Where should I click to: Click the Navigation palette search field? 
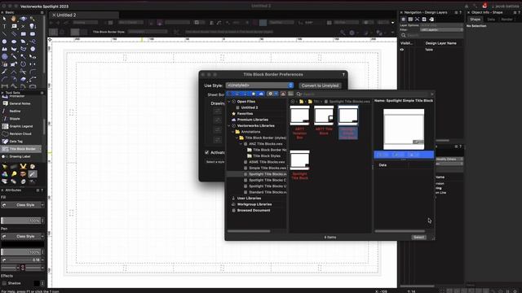tap(431, 35)
